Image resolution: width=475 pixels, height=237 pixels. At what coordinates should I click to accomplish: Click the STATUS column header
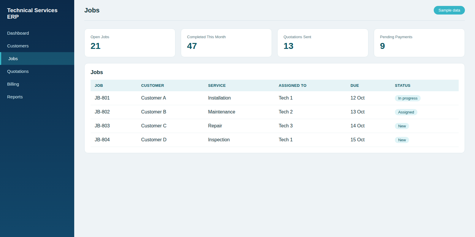point(403,86)
